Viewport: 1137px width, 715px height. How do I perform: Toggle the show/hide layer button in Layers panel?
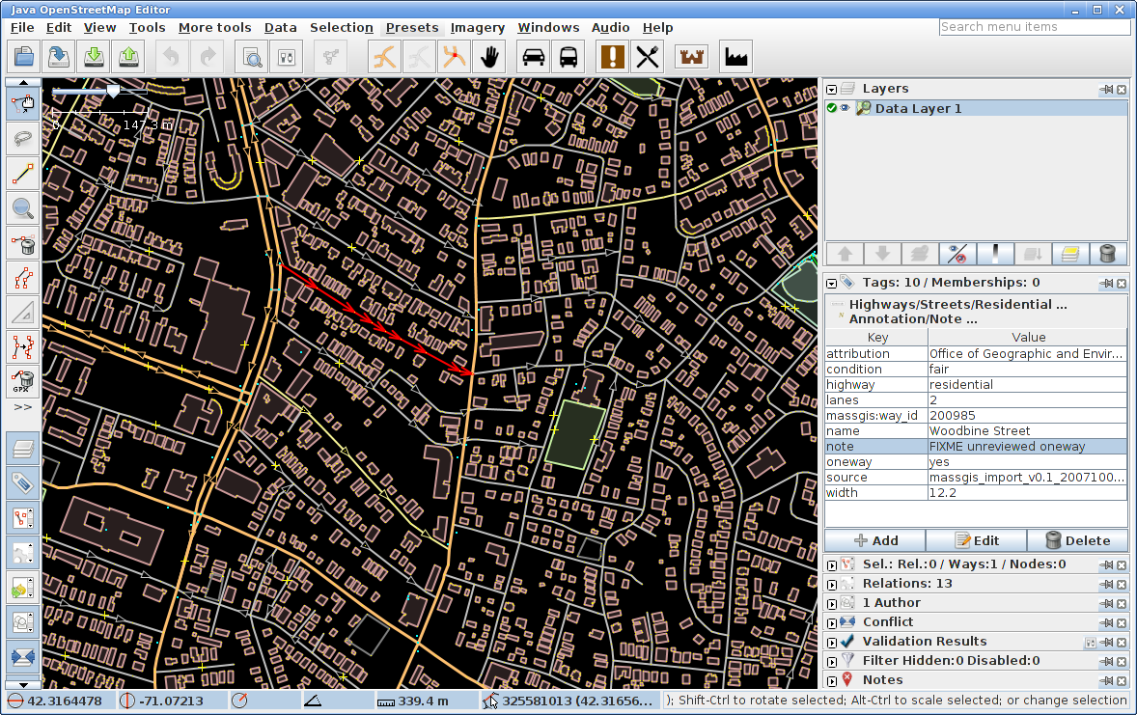pyautogui.click(x=957, y=254)
